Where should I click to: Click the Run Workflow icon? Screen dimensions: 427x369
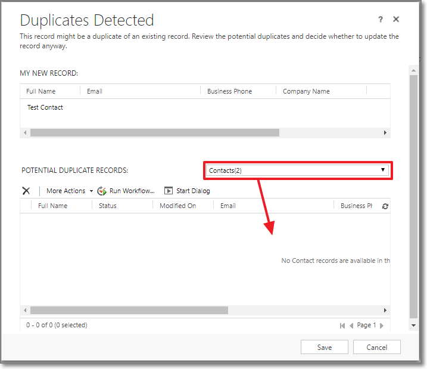[102, 191]
